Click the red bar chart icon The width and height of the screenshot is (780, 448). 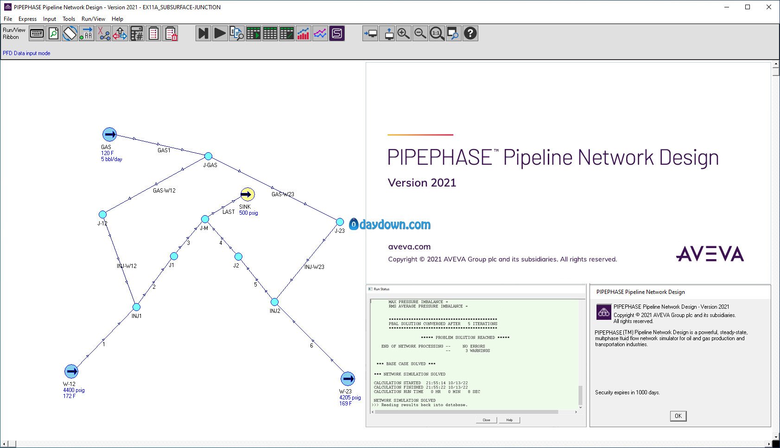point(304,33)
